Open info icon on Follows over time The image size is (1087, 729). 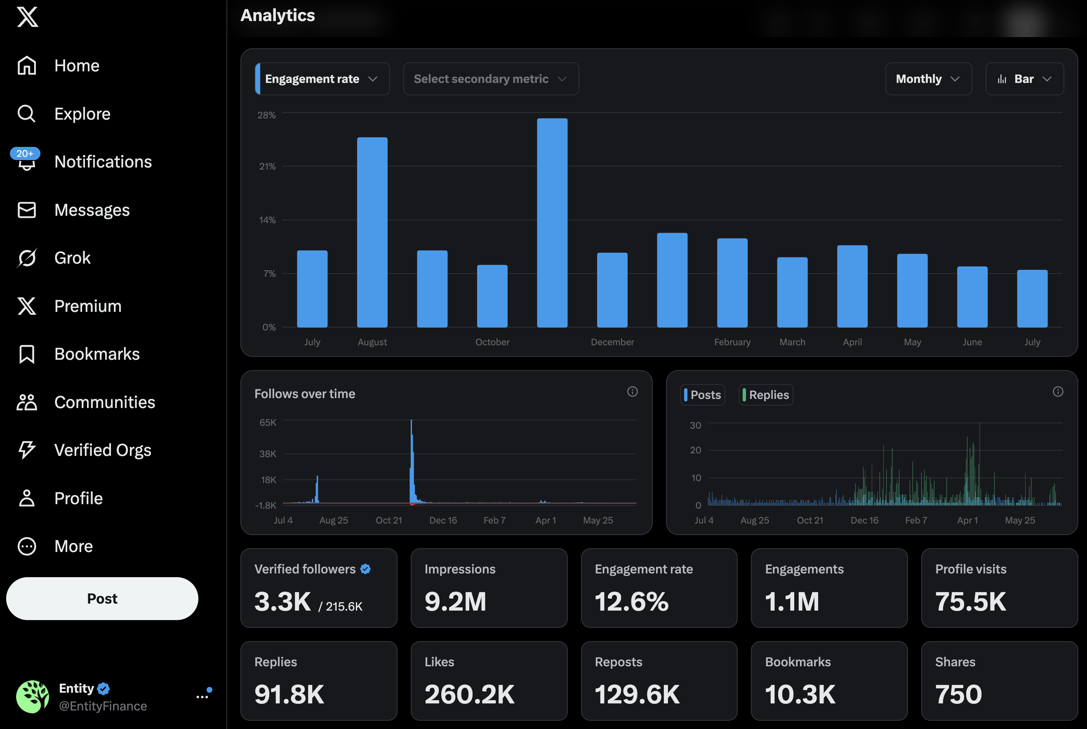pos(632,392)
